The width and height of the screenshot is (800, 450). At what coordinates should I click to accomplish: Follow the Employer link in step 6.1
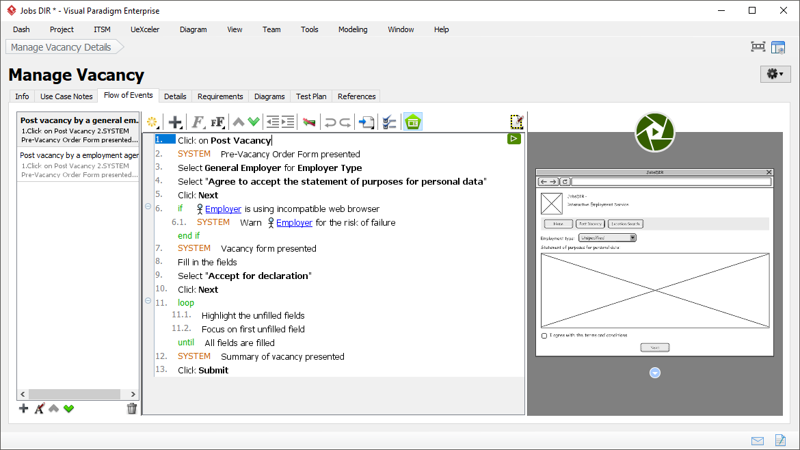tap(294, 222)
